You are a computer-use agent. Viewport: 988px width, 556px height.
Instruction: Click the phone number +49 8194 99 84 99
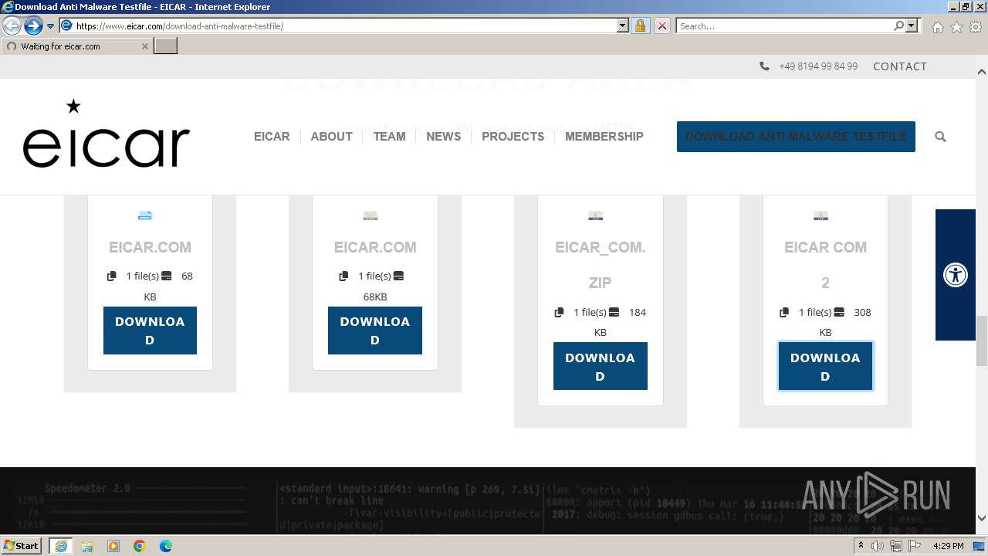(x=817, y=66)
